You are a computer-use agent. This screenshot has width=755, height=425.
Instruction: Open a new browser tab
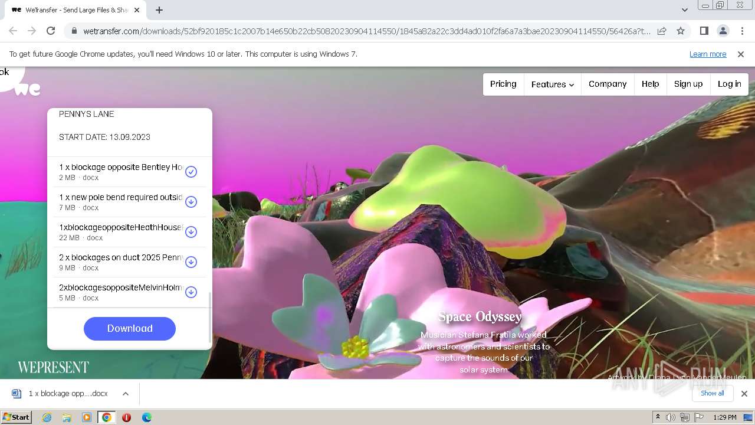pos(159,10)
